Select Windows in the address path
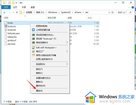Image resolution: width=136 pixels, height=105 pixels. click(52, 12)
